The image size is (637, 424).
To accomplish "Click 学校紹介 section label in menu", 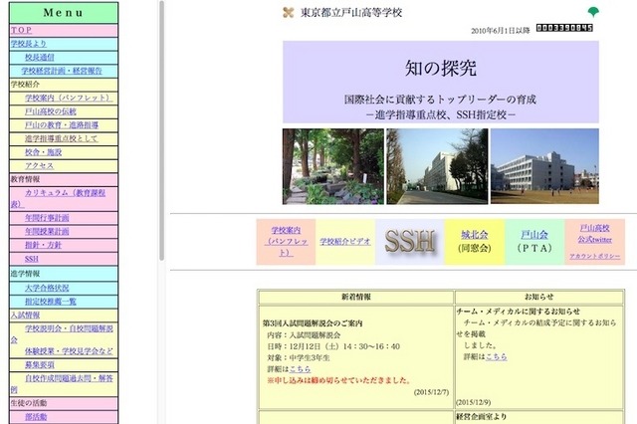I will pos(25,85).
